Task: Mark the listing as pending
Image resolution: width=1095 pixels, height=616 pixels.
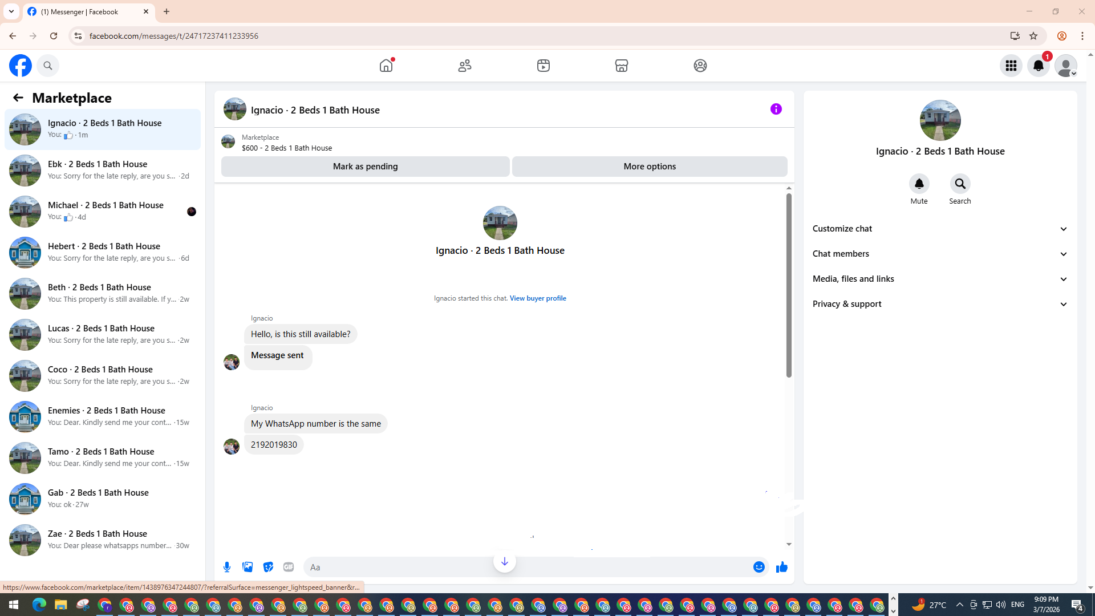Action: [x=366, y=167]
